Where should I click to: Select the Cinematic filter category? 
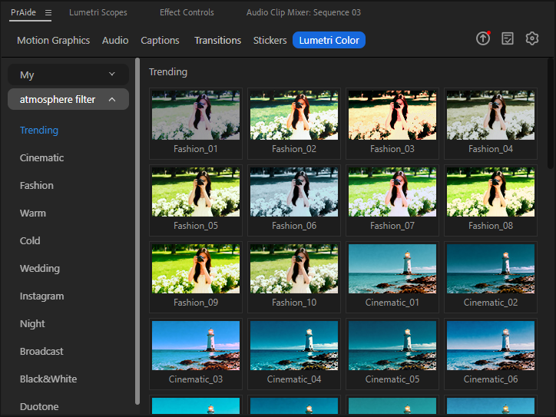pos(41,157)
